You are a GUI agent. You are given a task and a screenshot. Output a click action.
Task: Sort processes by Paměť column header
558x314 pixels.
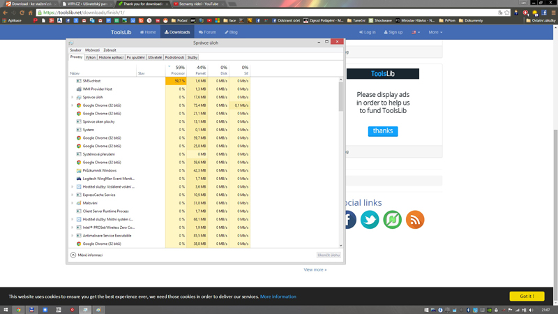click(200, 73)
